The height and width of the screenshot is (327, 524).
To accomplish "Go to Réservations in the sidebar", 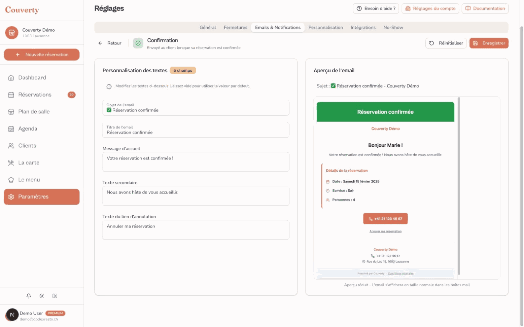I will [x=42, y=95].
